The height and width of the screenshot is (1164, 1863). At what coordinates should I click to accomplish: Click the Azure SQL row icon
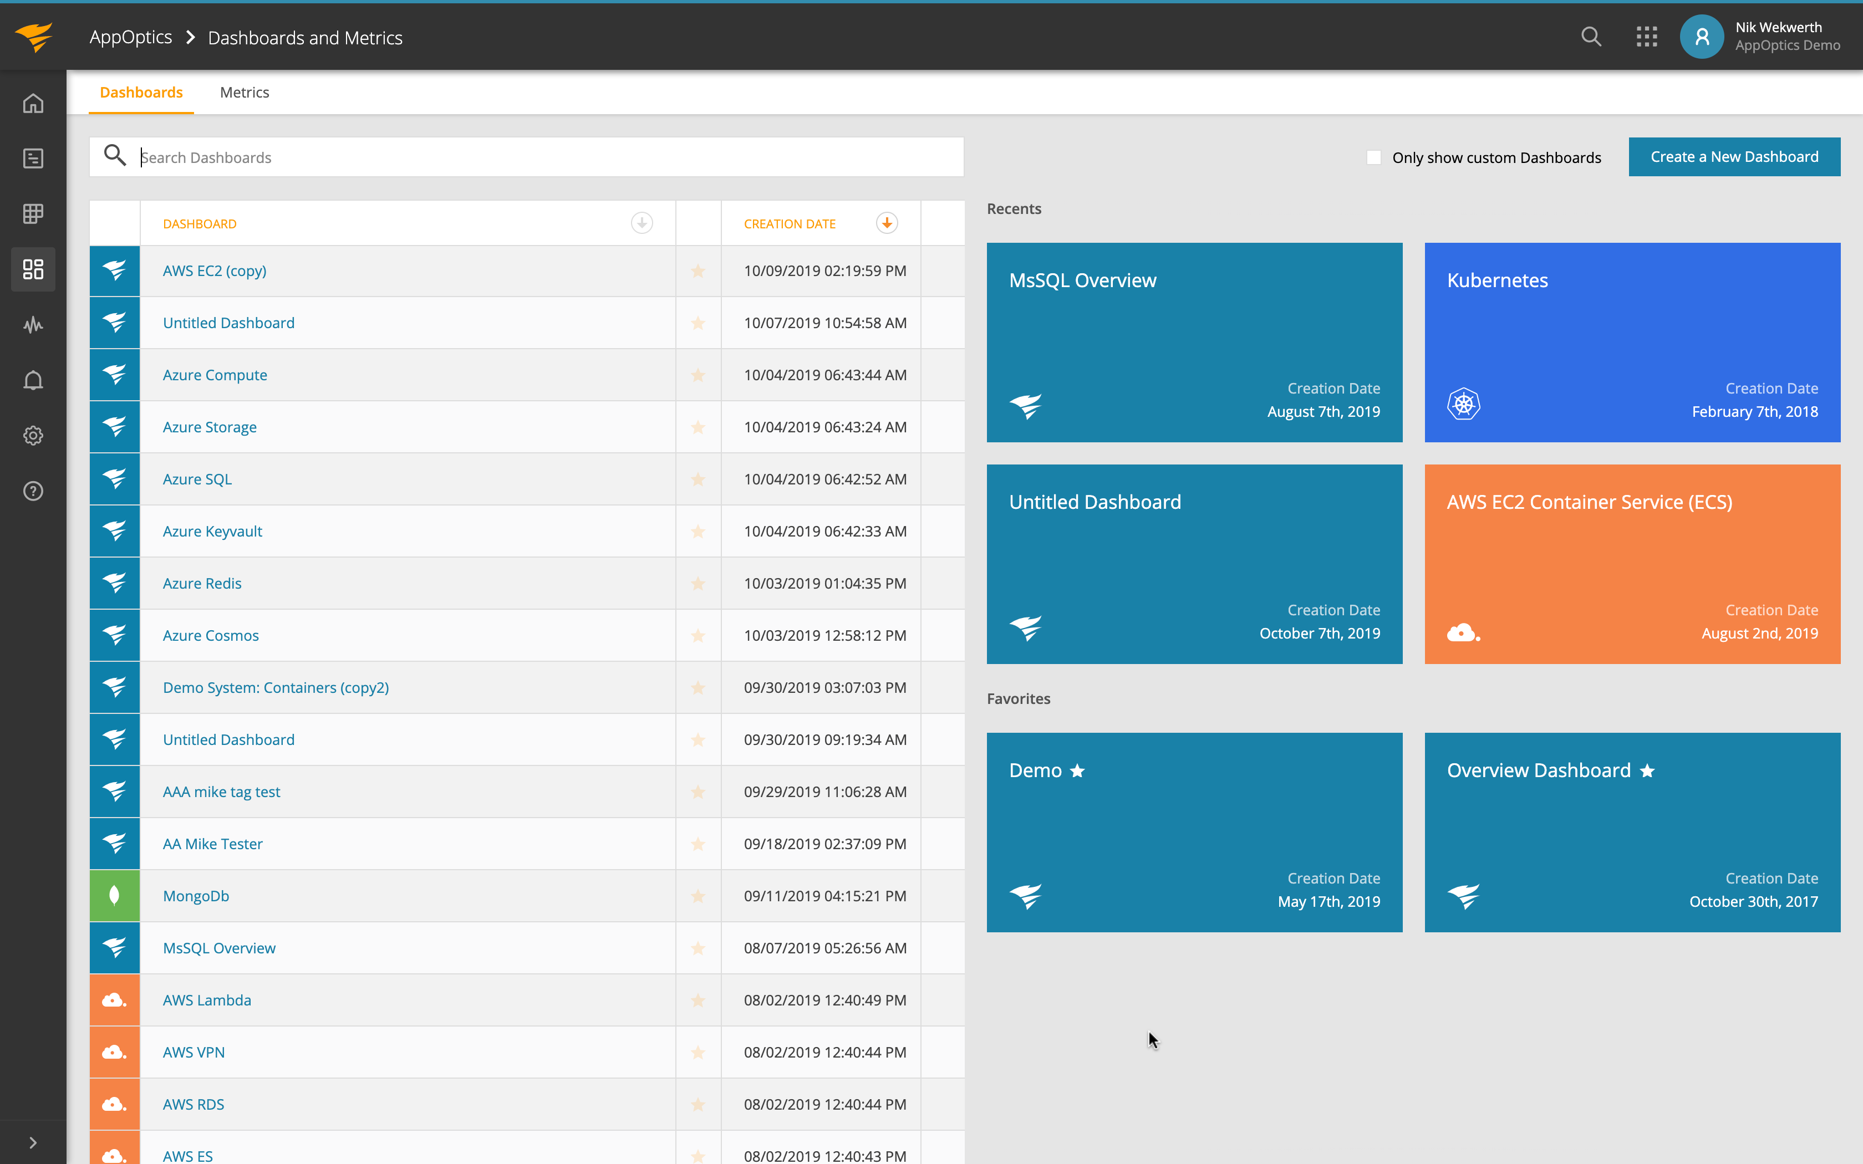point(115,479)
